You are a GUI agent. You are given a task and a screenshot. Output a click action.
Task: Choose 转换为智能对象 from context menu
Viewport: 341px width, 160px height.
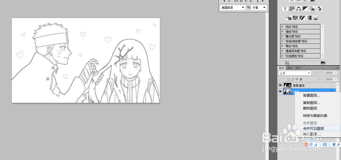click(x=315, y=115)
